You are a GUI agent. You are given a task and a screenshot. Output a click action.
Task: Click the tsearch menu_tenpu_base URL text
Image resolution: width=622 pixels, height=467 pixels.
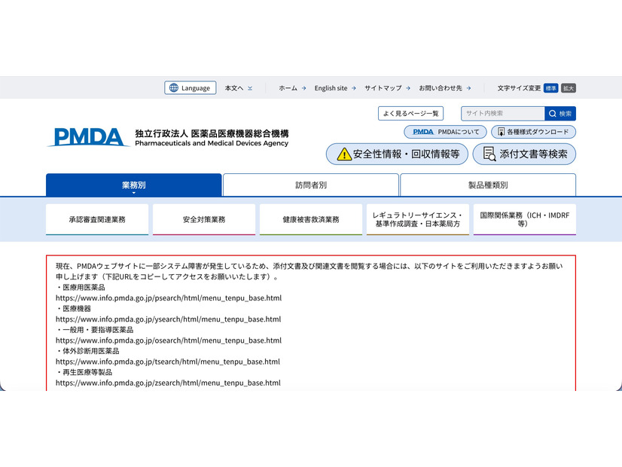168,362
